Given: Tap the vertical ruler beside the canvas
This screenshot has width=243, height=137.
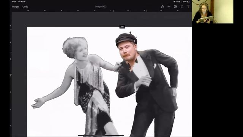Looking at the screenshot, I should (11, 75).
